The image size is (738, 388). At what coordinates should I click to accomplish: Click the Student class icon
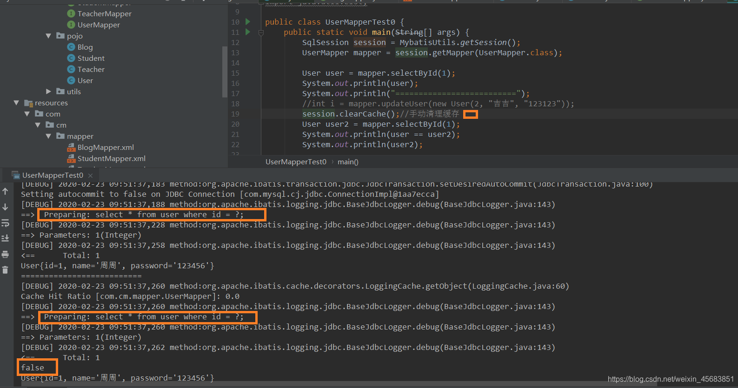coord(71,58)
